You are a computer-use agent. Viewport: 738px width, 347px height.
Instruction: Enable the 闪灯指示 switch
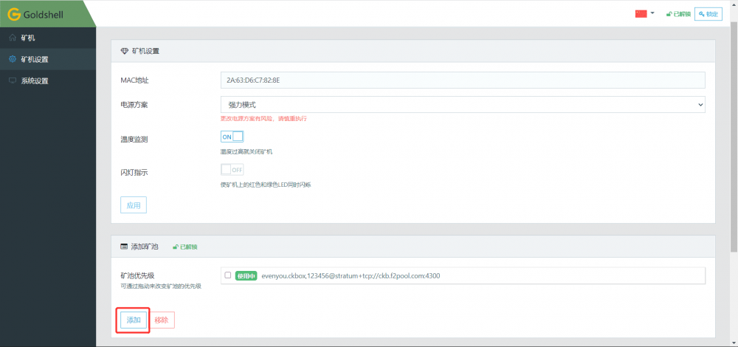click(x=232, y=169)
